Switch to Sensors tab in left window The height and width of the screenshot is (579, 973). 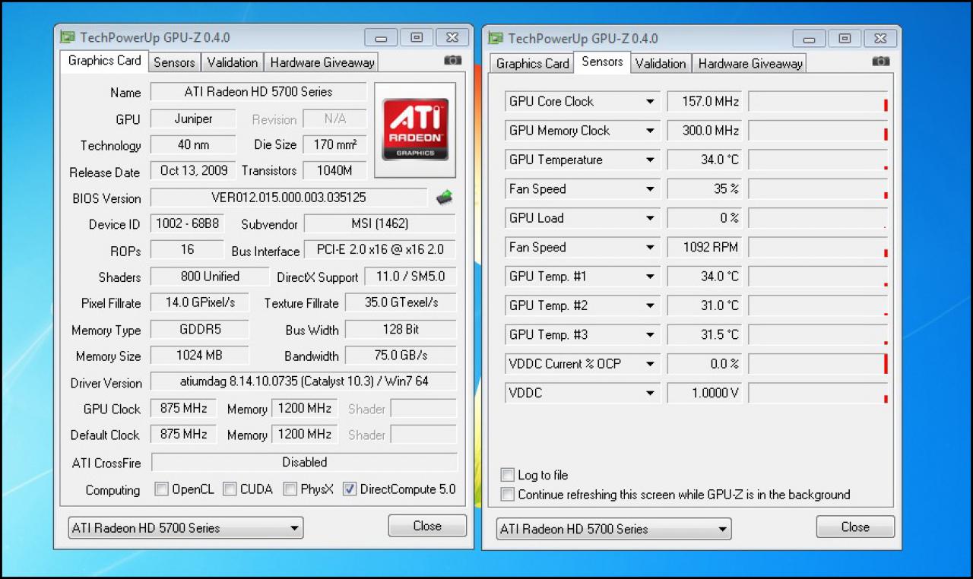[174, 62]
